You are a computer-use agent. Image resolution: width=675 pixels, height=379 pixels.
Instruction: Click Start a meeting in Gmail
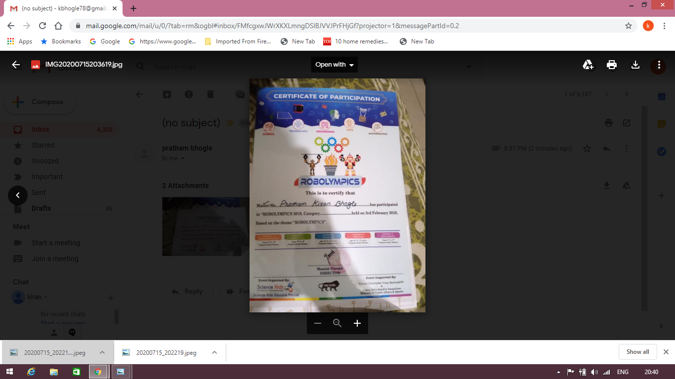[x=55, y=243]
